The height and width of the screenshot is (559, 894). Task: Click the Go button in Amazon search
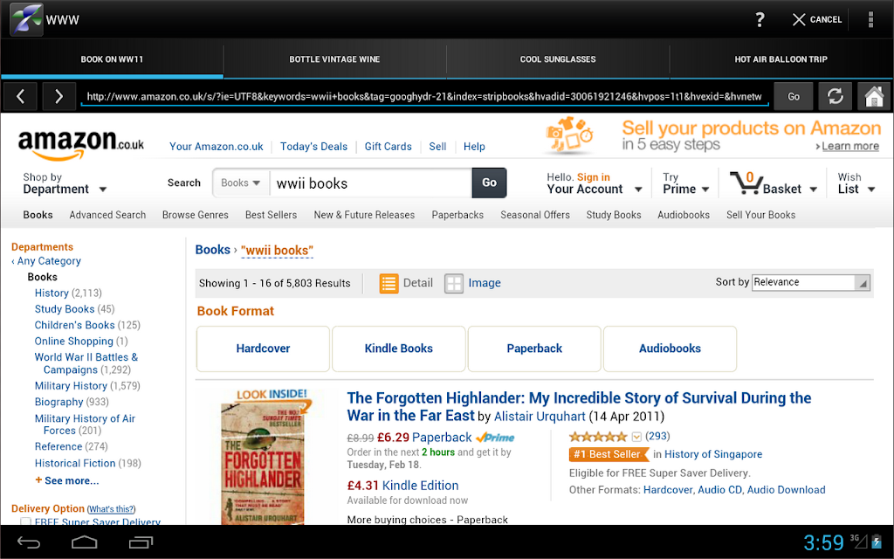489,183
